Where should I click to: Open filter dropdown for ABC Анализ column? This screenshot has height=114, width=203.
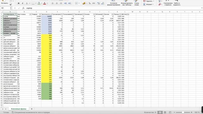[128, 14]
